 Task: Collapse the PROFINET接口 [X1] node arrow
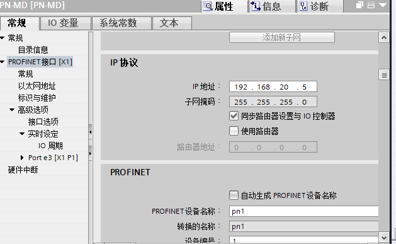[x=3, y=62]
